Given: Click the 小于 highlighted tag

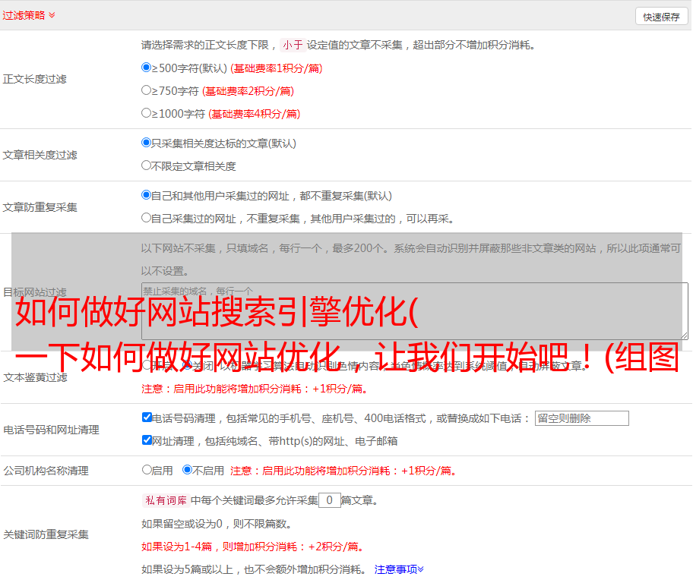Looking at the screenshot, I should point(293,45).
